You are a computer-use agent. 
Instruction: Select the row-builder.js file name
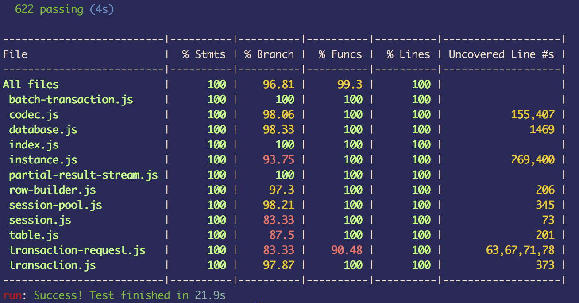pos(52,190)
